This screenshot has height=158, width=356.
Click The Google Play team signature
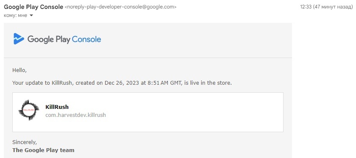pyautogui.click(x=43, y=150)
